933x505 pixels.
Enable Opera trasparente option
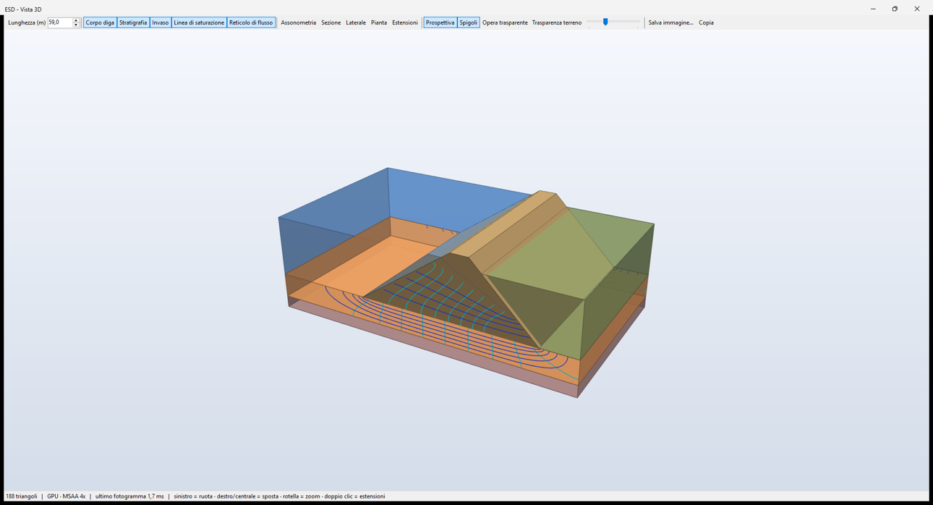pyautogui.click(x=505, y=22)
